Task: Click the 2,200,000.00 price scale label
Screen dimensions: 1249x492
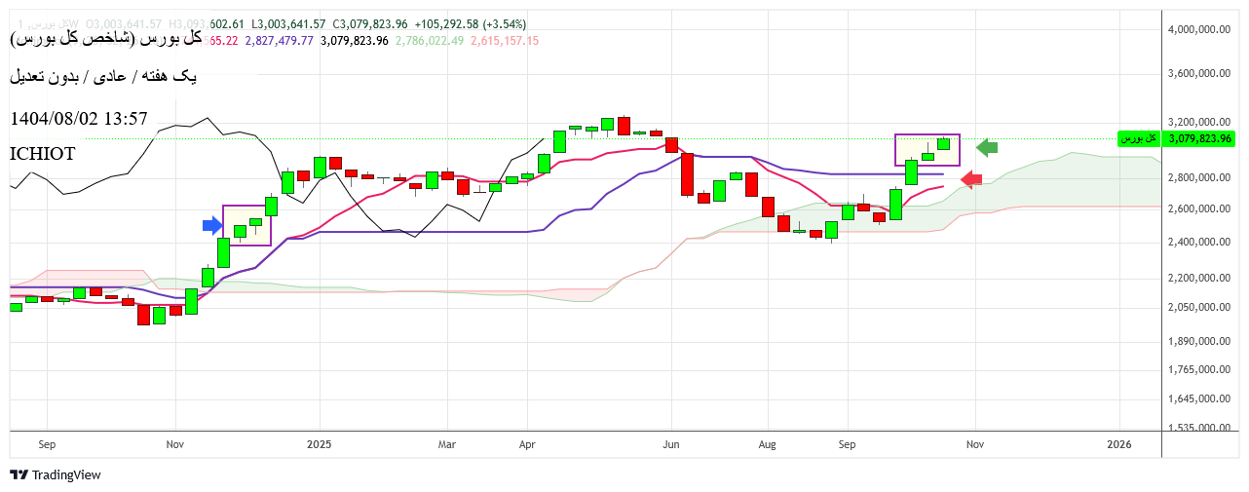Action: click(1199, 278)
